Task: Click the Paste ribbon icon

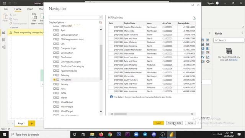Action: pos(5,18)
